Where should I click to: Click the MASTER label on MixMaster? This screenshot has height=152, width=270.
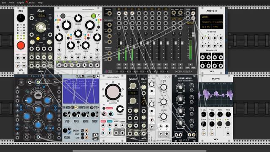190,23
